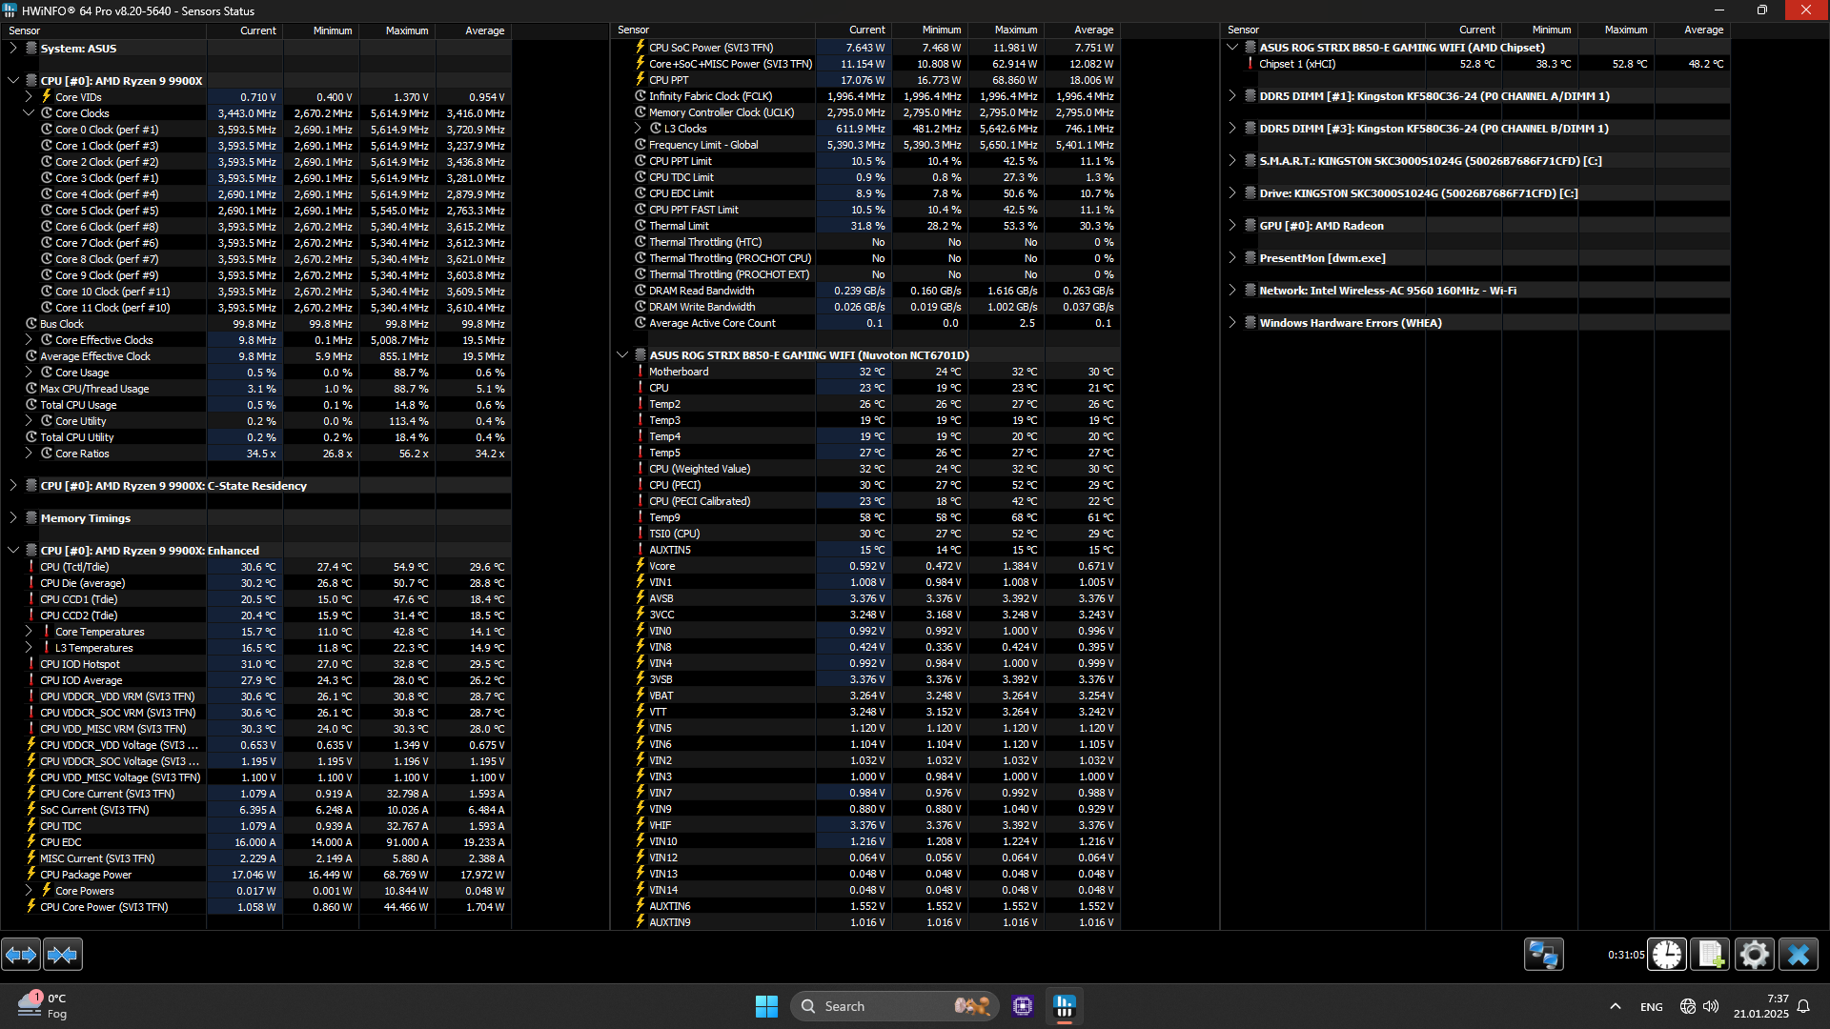Expand the L3 Clocks entry
Viewport: 1830px width, 1029px height.
(638, 128)
